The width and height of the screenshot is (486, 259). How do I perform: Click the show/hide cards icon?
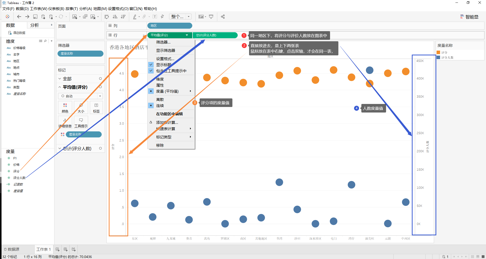(x=201, y=17)
